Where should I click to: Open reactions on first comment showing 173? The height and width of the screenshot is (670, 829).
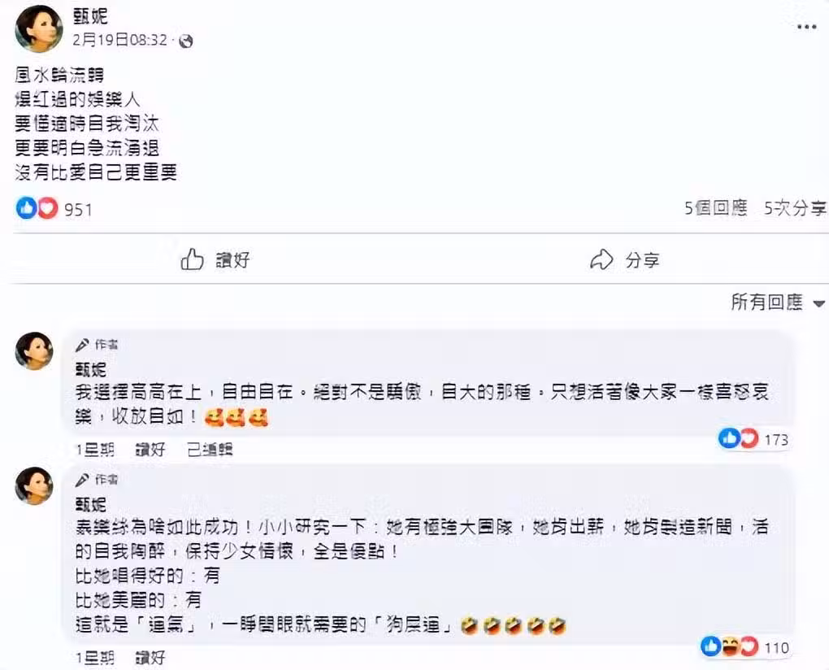(x=753, y=439)
